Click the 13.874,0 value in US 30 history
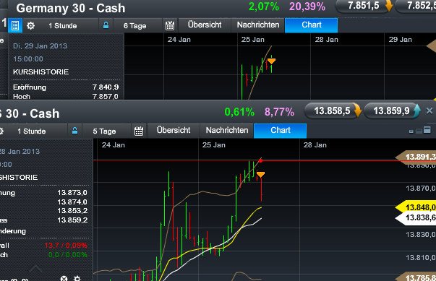436x281 pixels. (72, 202)
